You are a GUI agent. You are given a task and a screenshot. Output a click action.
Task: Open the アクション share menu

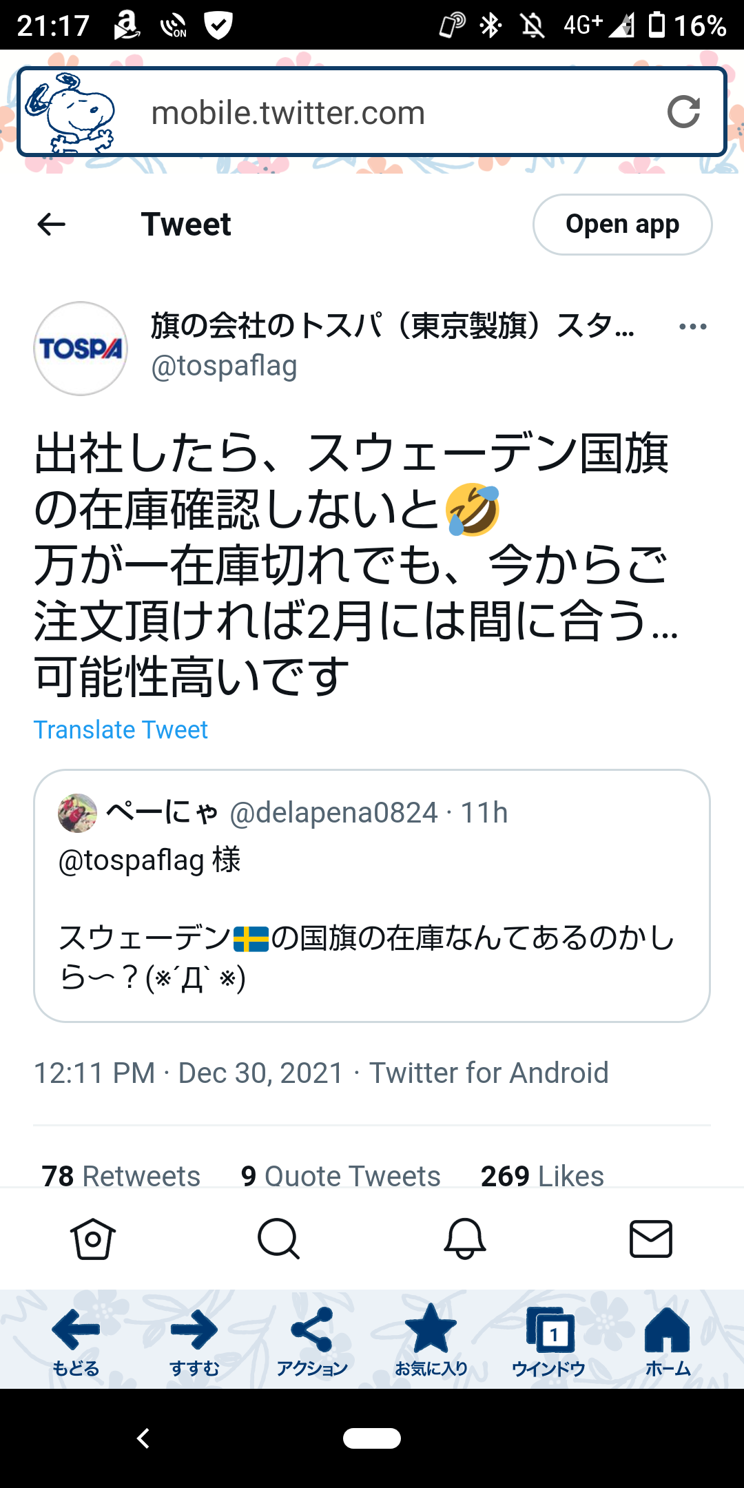pos(312,1341)
